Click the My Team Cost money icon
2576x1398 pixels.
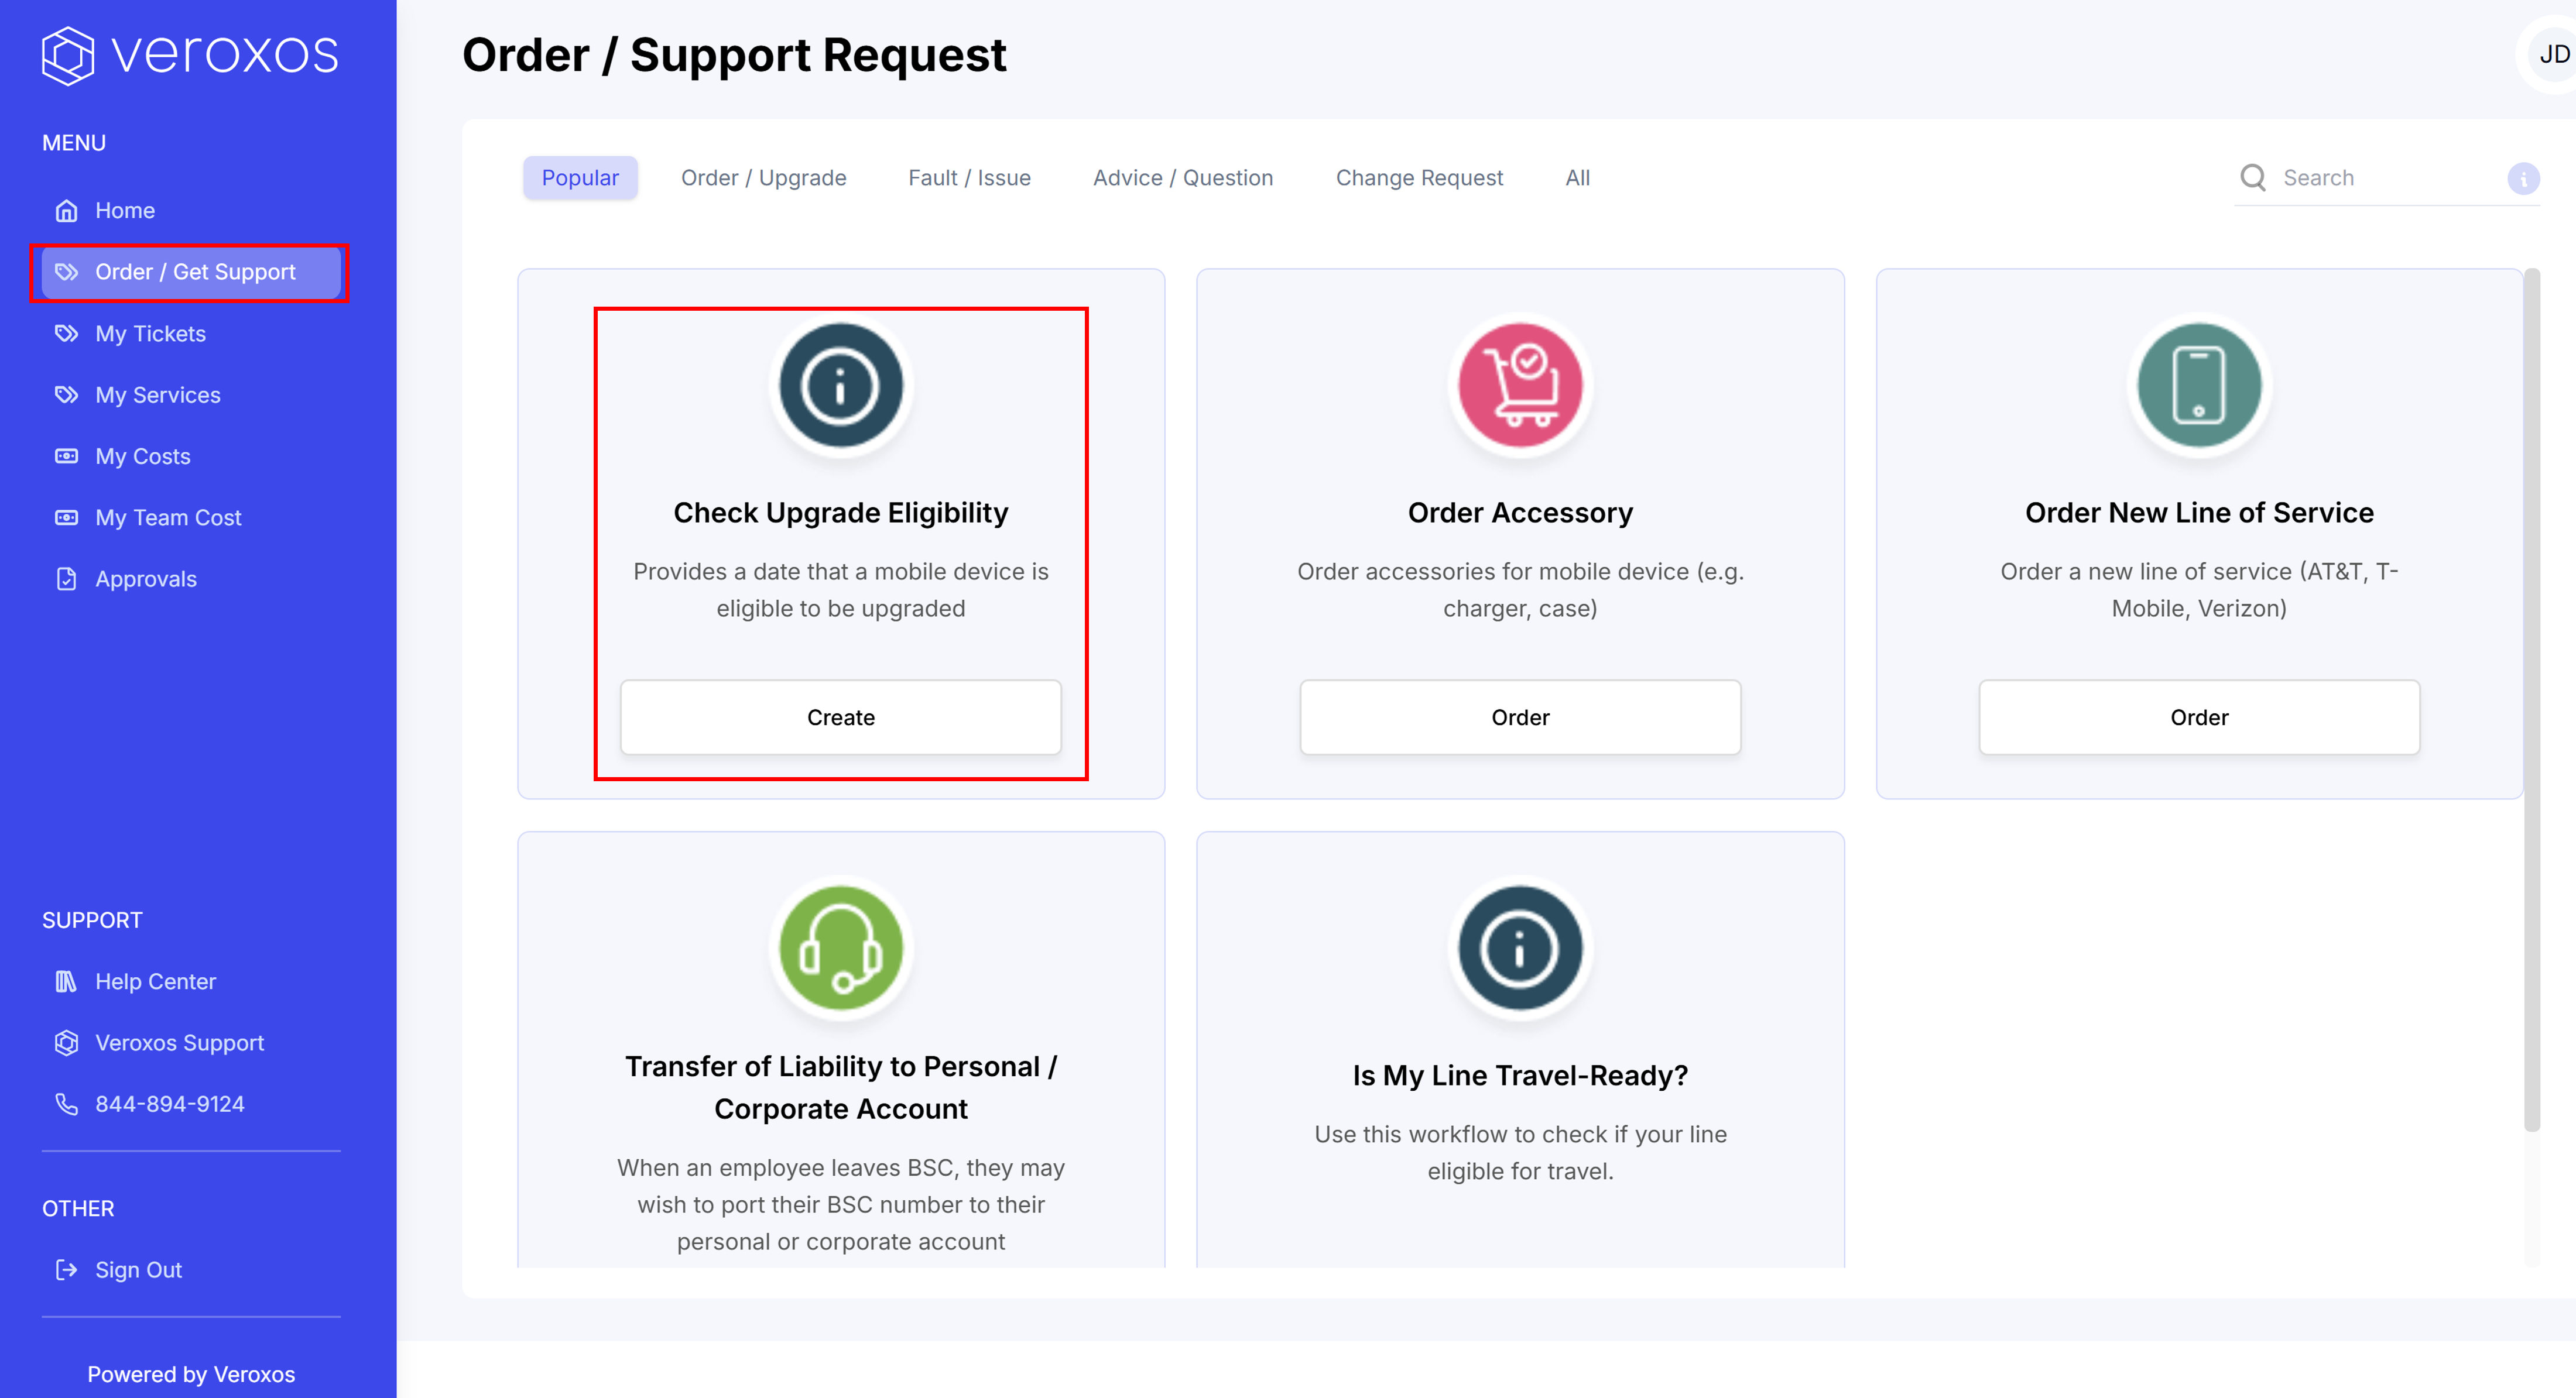tap(66, 518)
